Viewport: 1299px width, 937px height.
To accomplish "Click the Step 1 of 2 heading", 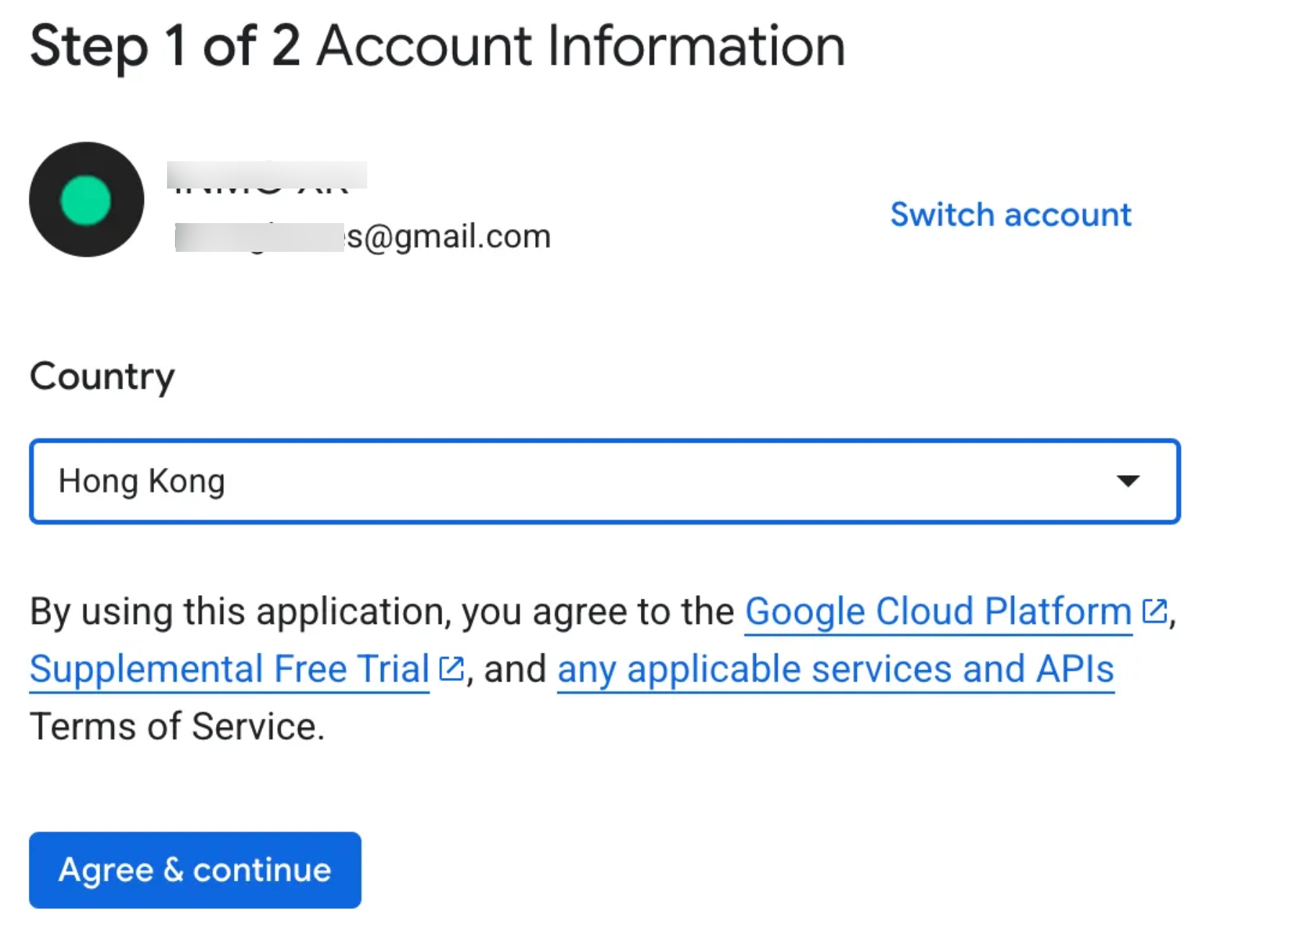I will (x=164, y=46).
